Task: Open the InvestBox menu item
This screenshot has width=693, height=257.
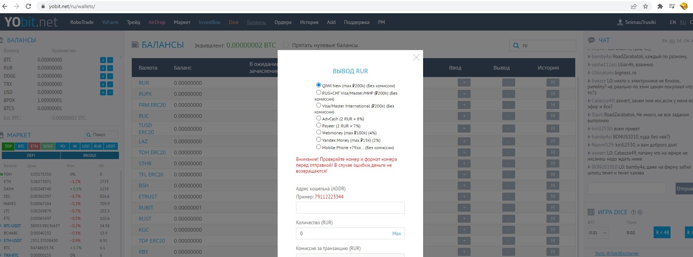Action: (x=210, y=22)
